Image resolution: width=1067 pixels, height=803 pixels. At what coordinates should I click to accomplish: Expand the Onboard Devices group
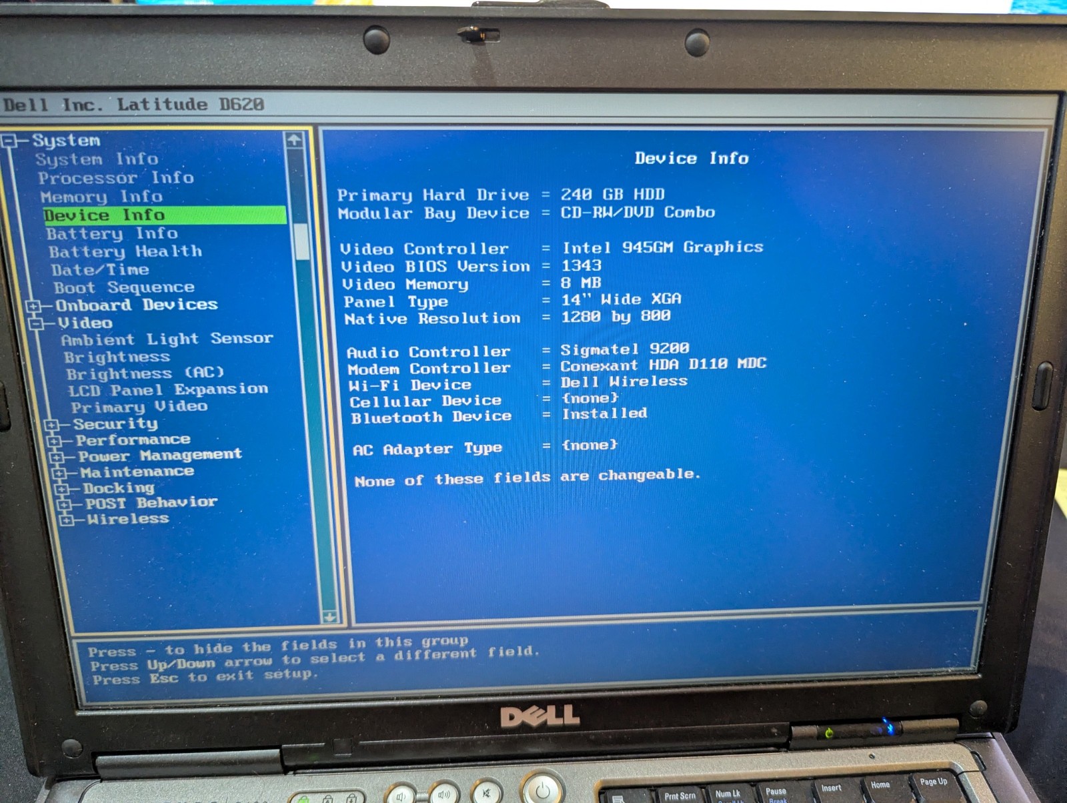(33, 306)
